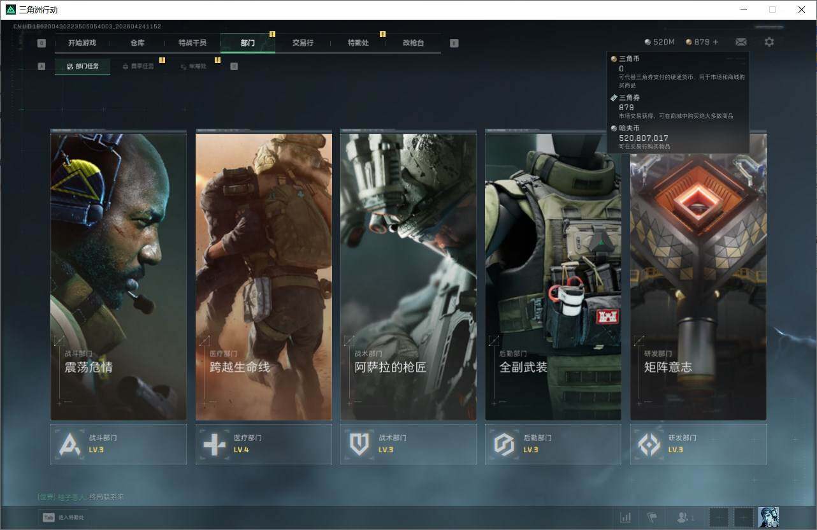Click the 研发部门 LV.3 button
Image resolution: width=817 pixels, height=530 pixels.
[698, 444]
